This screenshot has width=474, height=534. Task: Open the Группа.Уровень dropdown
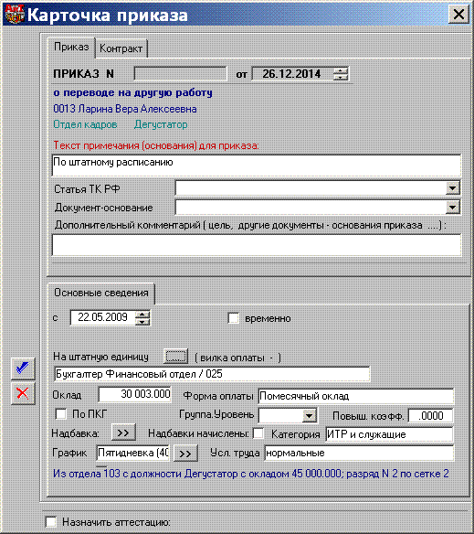pos(310,415)
